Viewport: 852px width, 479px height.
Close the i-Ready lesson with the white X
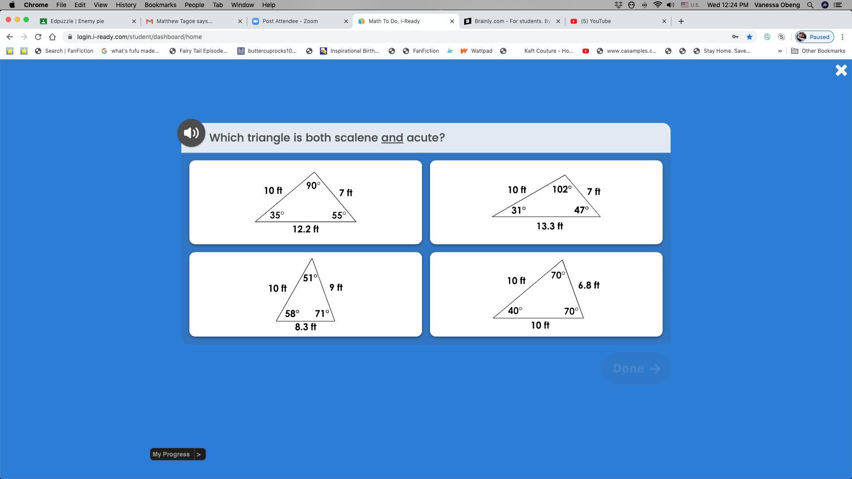point(841,70)
